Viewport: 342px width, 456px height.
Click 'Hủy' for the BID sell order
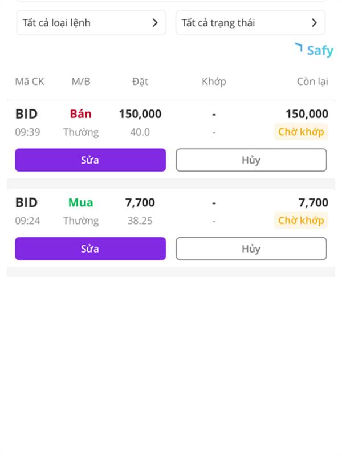point(251,160)
